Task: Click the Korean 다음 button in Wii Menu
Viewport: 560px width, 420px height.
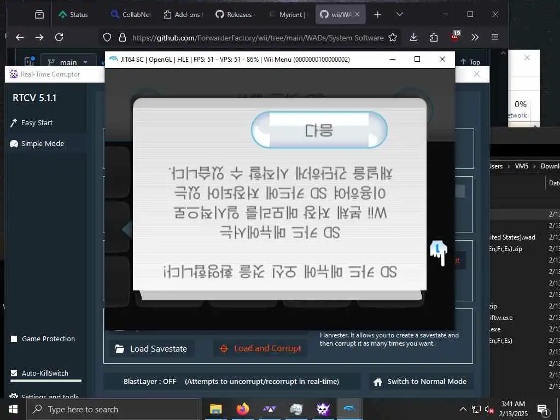Action: pyautogui.click(x=319, y=130)
